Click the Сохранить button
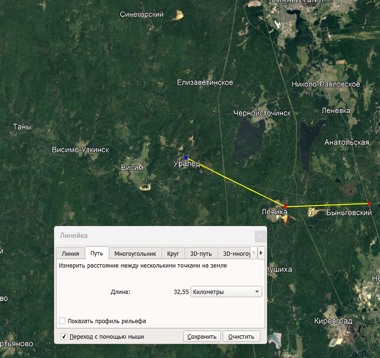 [202, 336]
